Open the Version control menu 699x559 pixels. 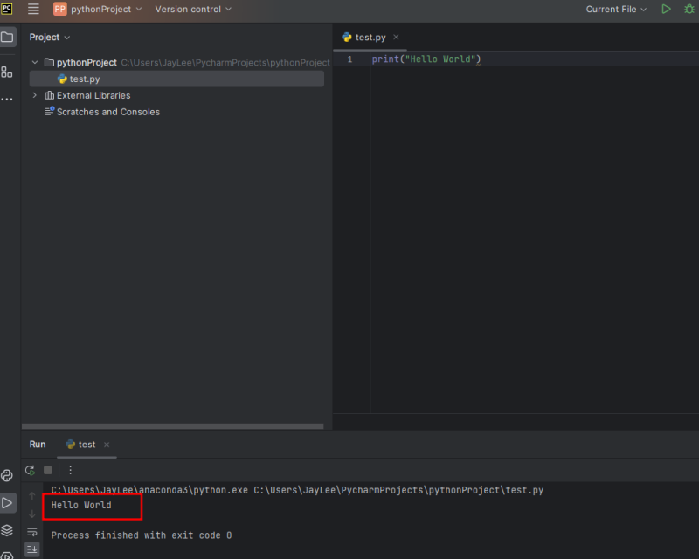click(x=188, y=9)
